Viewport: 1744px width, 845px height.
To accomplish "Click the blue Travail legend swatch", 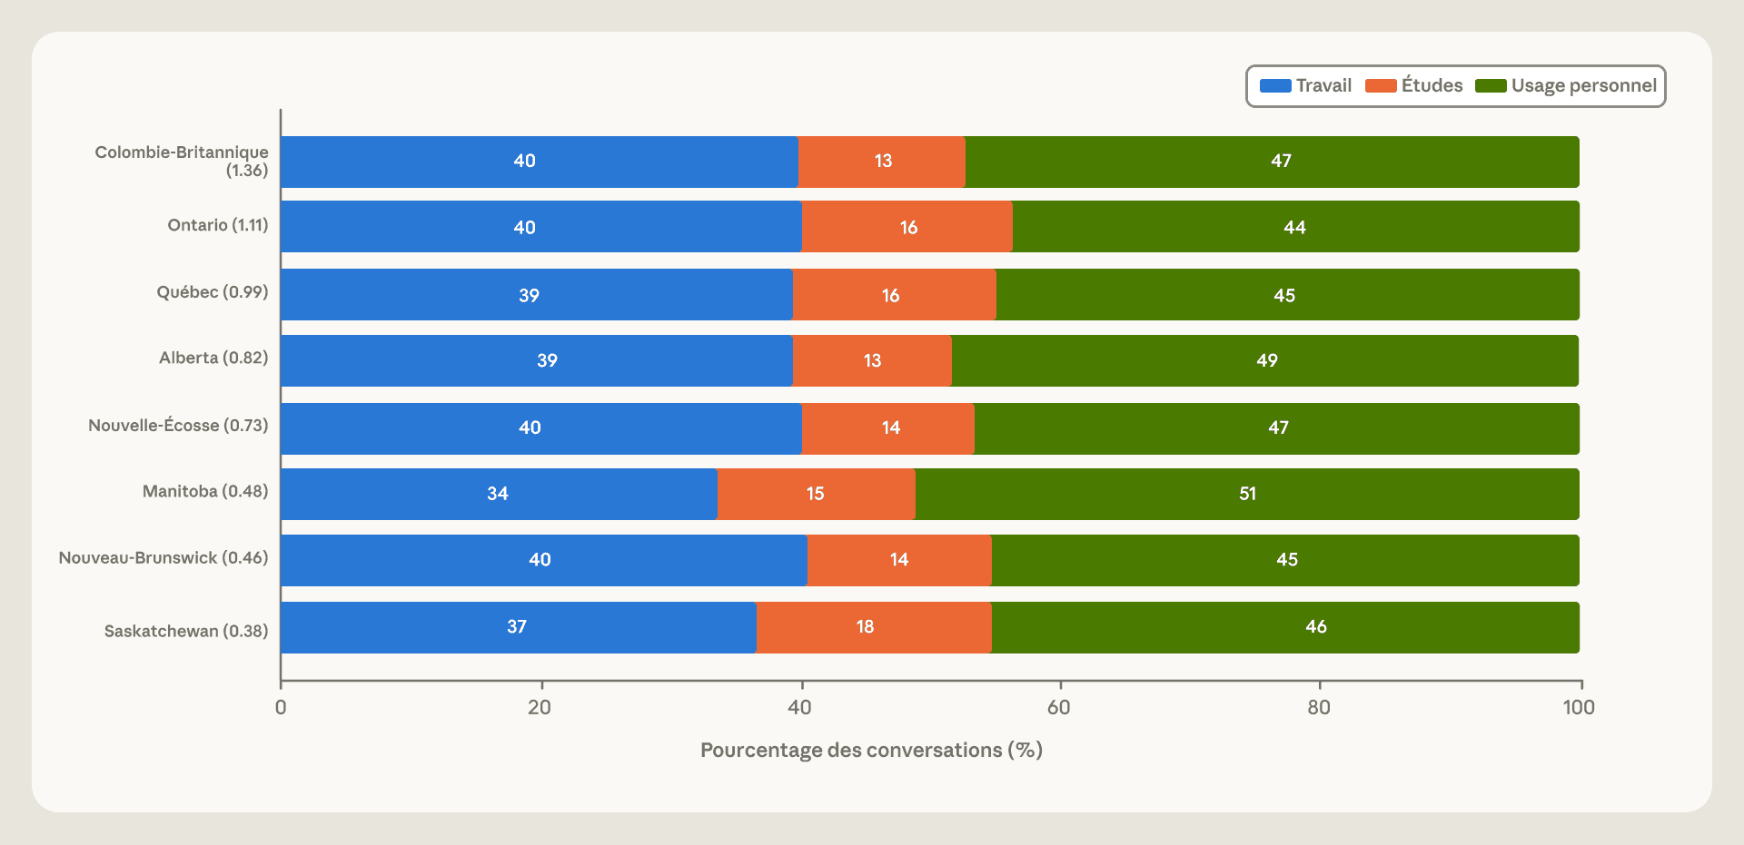I will coord(1275,86).
